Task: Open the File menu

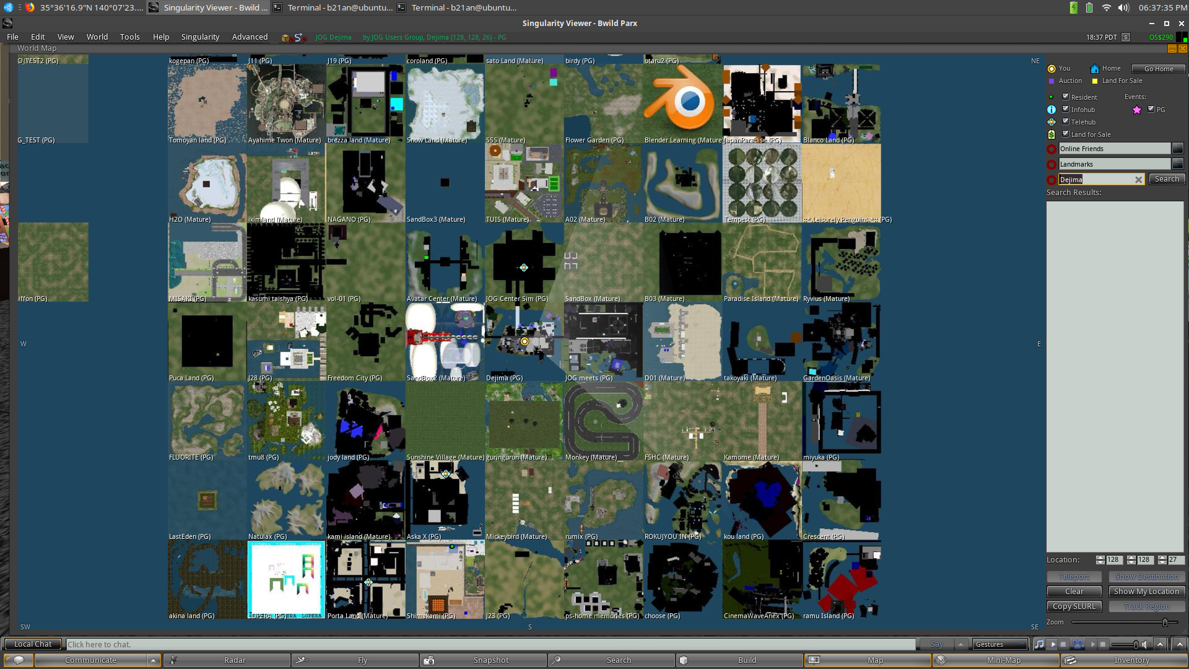Action: (12, 37)
